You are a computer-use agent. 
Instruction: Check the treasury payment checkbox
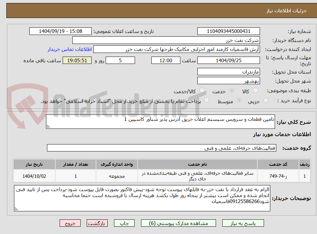207,100
